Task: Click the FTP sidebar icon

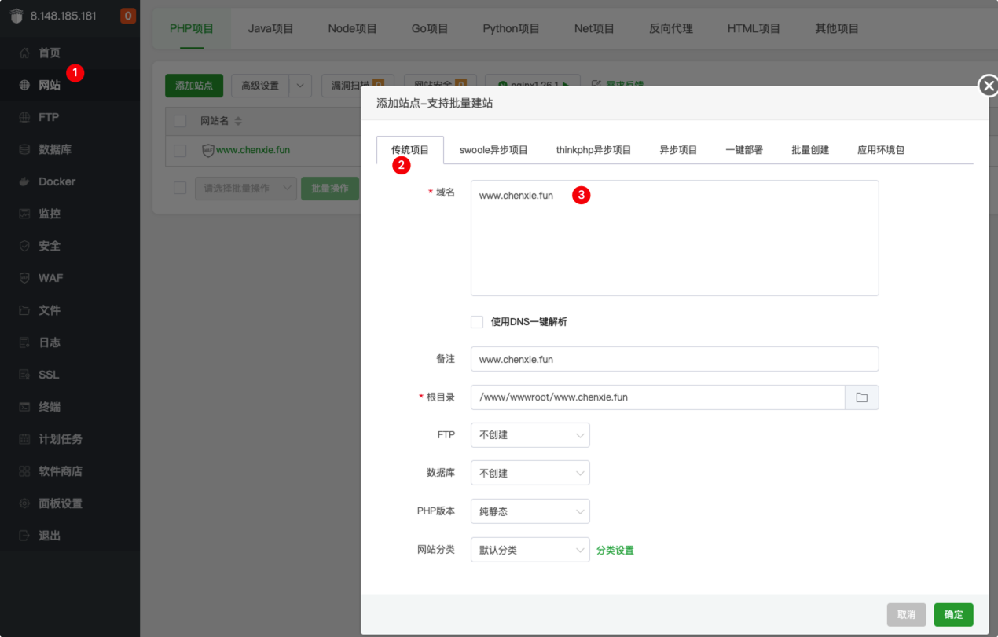Action: [24, 117]
